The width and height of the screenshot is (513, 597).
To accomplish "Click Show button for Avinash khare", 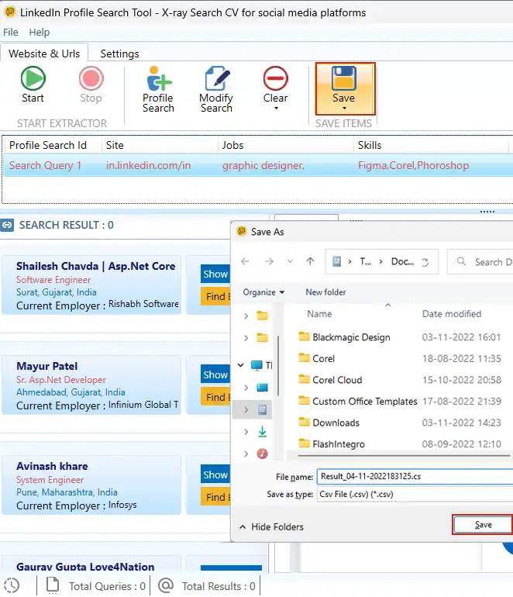I will (215, 474).
